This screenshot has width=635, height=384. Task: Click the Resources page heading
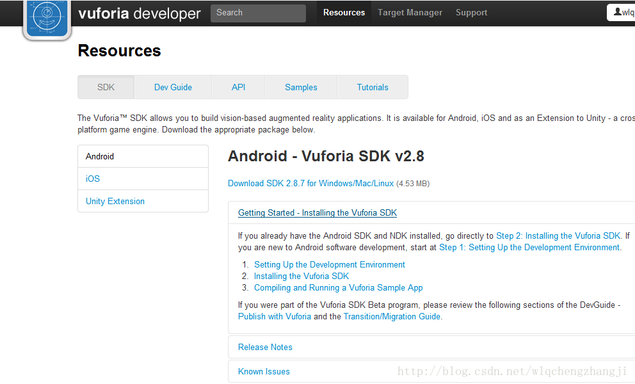(120, 51)
